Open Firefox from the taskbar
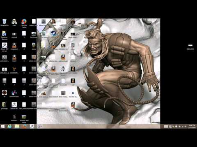 [x=25, y=126]
